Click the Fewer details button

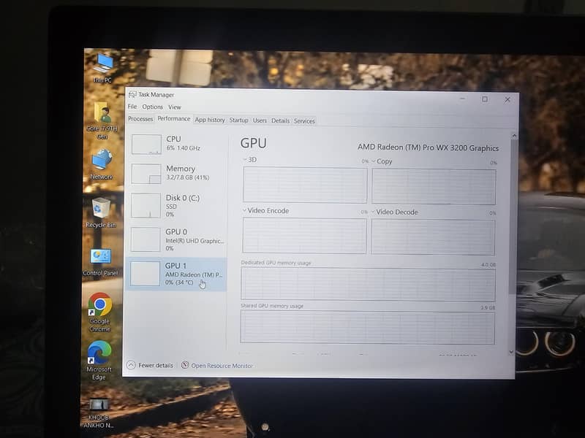coord(150,365)
